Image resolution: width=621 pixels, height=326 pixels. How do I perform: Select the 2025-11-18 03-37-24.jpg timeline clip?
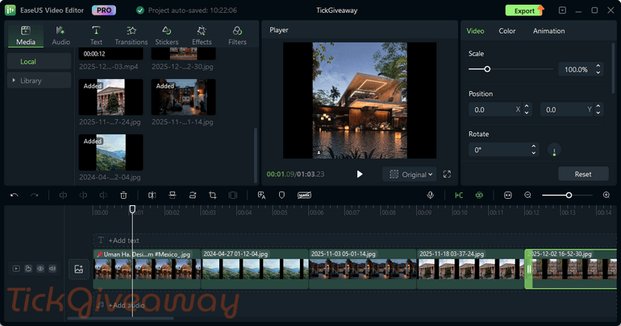point(470,269)
